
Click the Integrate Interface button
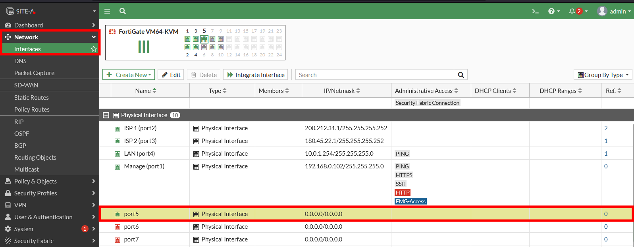pos(256,75)
